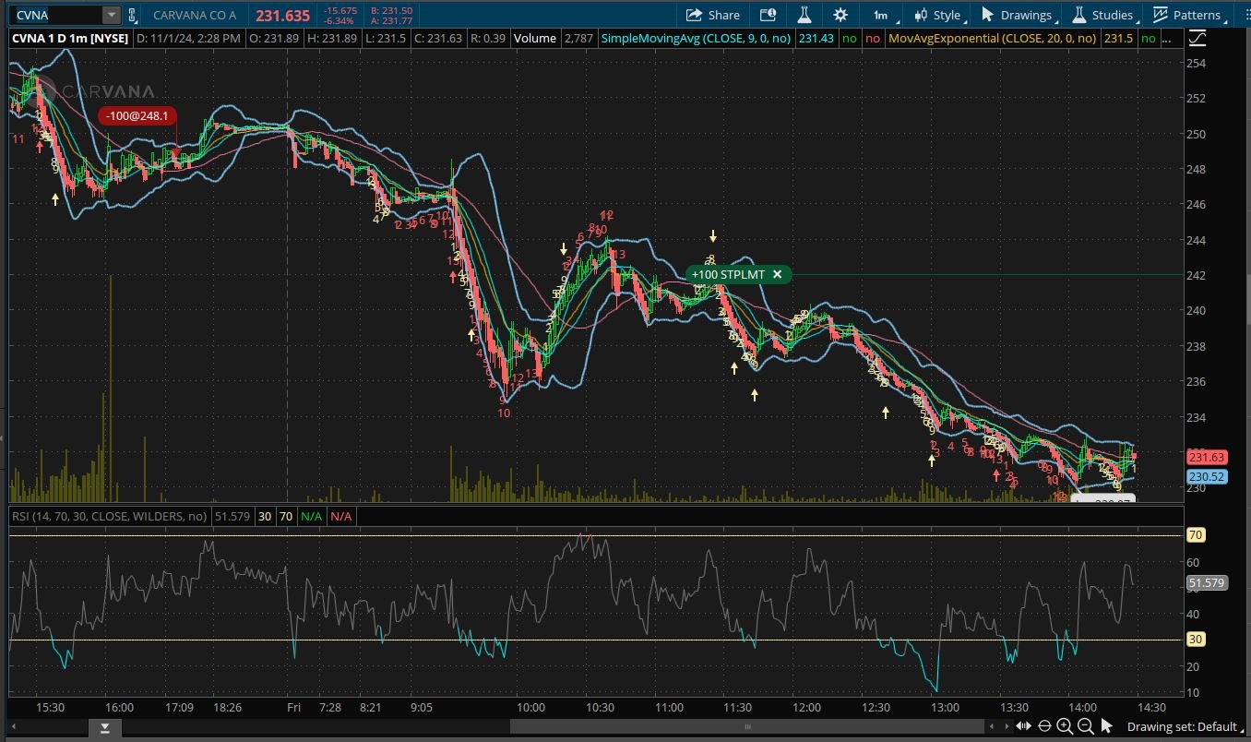Open the flask Edit Studies icon
Image resolution: width=1251 pixels, height=742 pixels.
[x=804, y=15]
